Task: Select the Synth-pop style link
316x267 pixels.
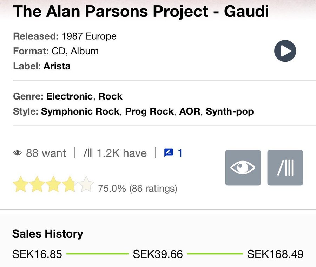Action: [x=230, y=111]
